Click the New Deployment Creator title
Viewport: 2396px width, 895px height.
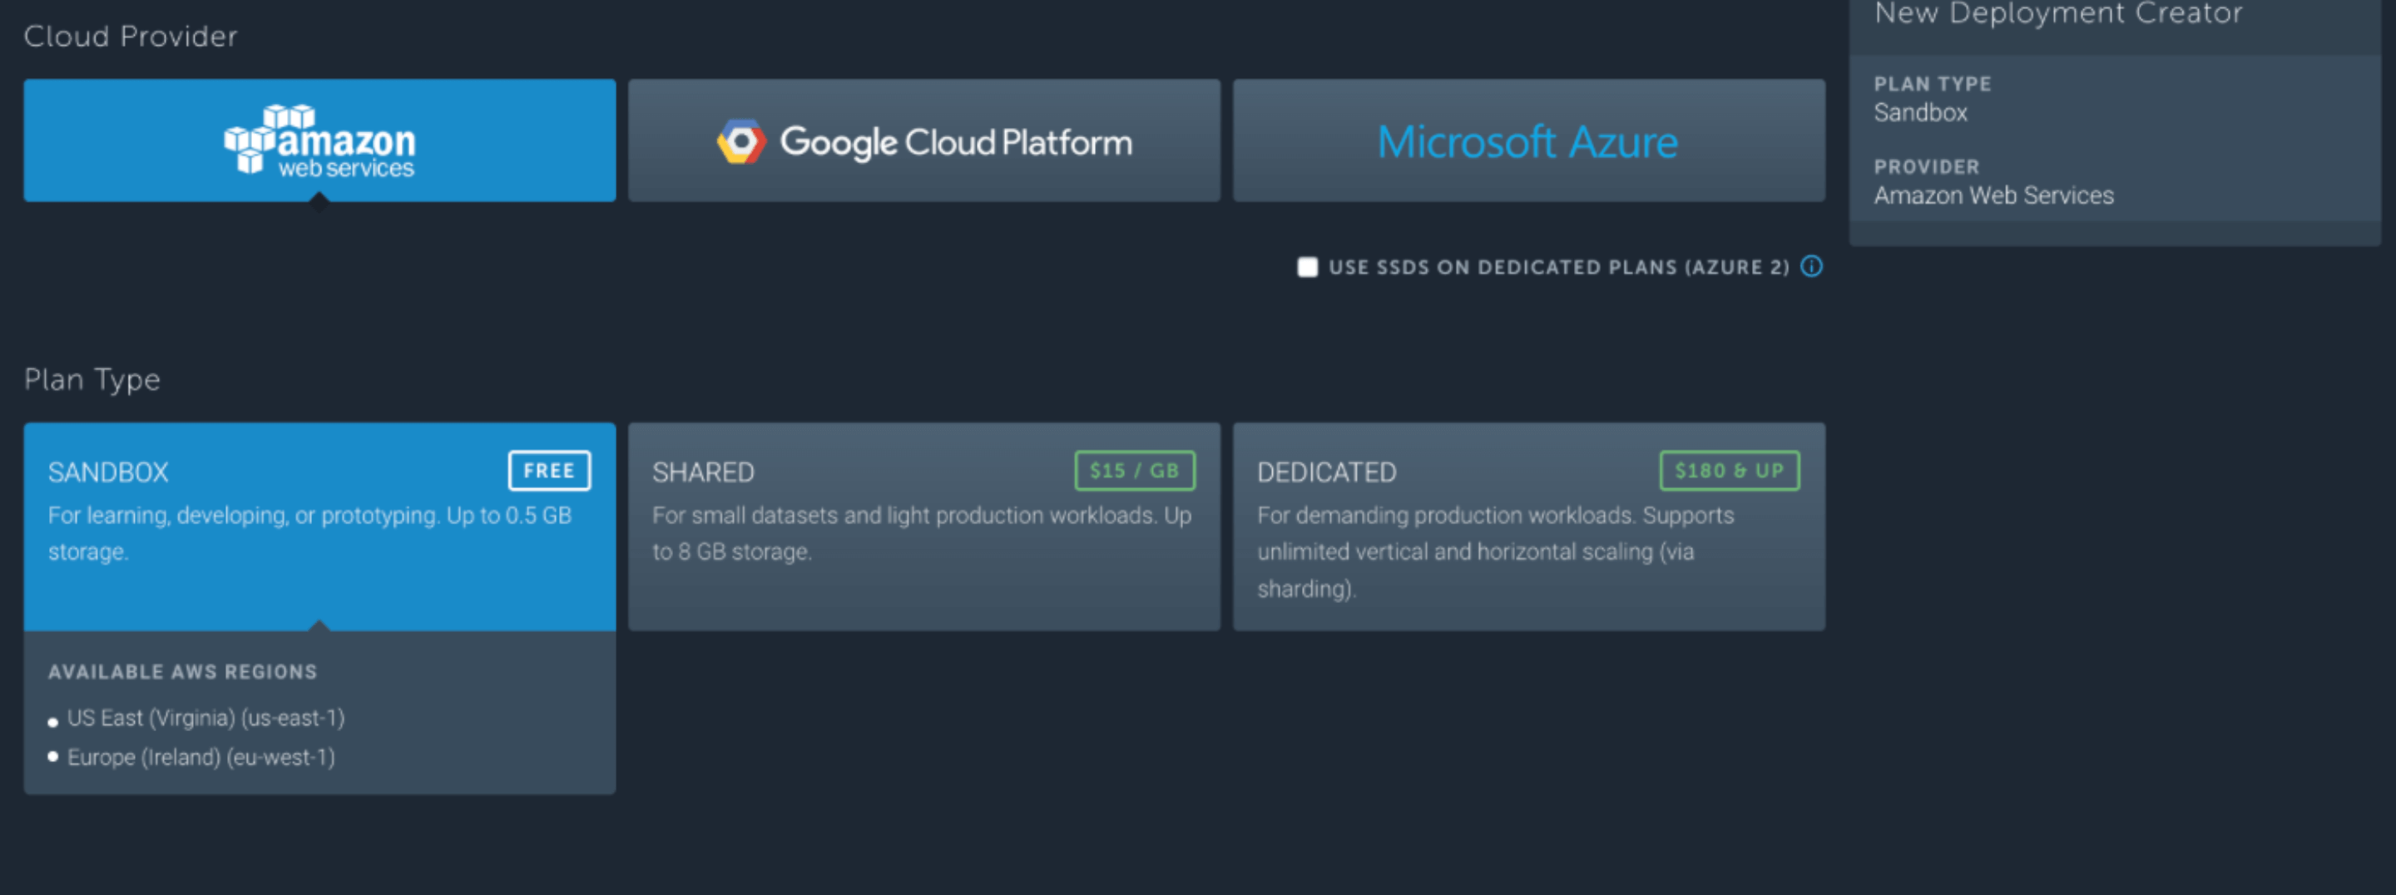2058,13
